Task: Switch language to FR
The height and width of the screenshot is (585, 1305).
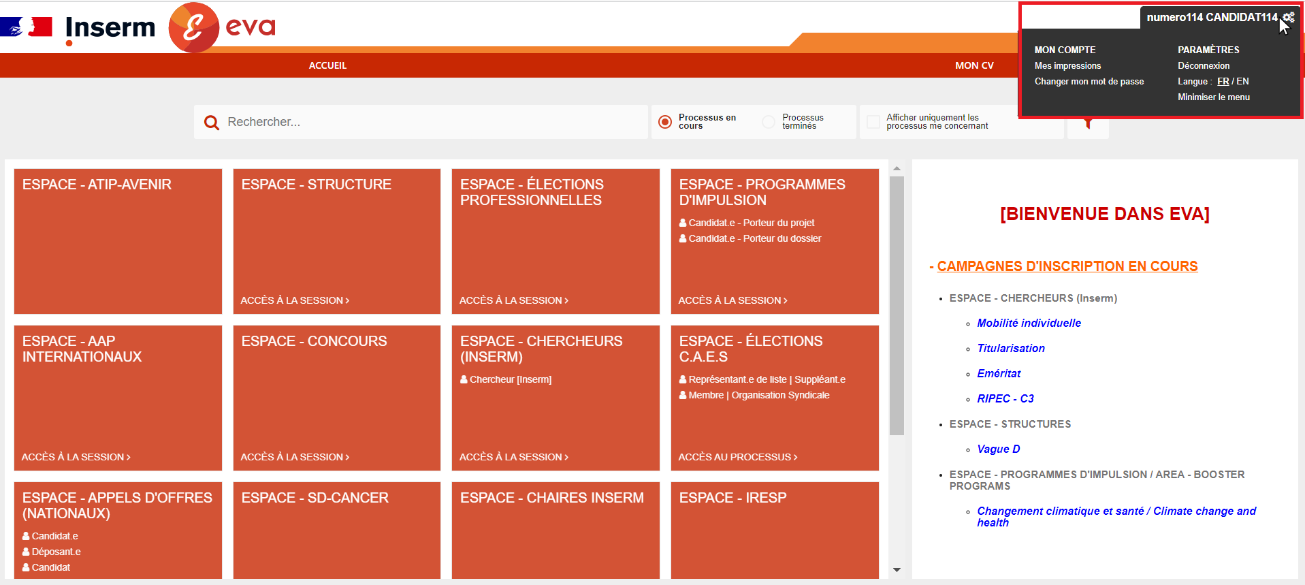Action: coord(1223,81)
